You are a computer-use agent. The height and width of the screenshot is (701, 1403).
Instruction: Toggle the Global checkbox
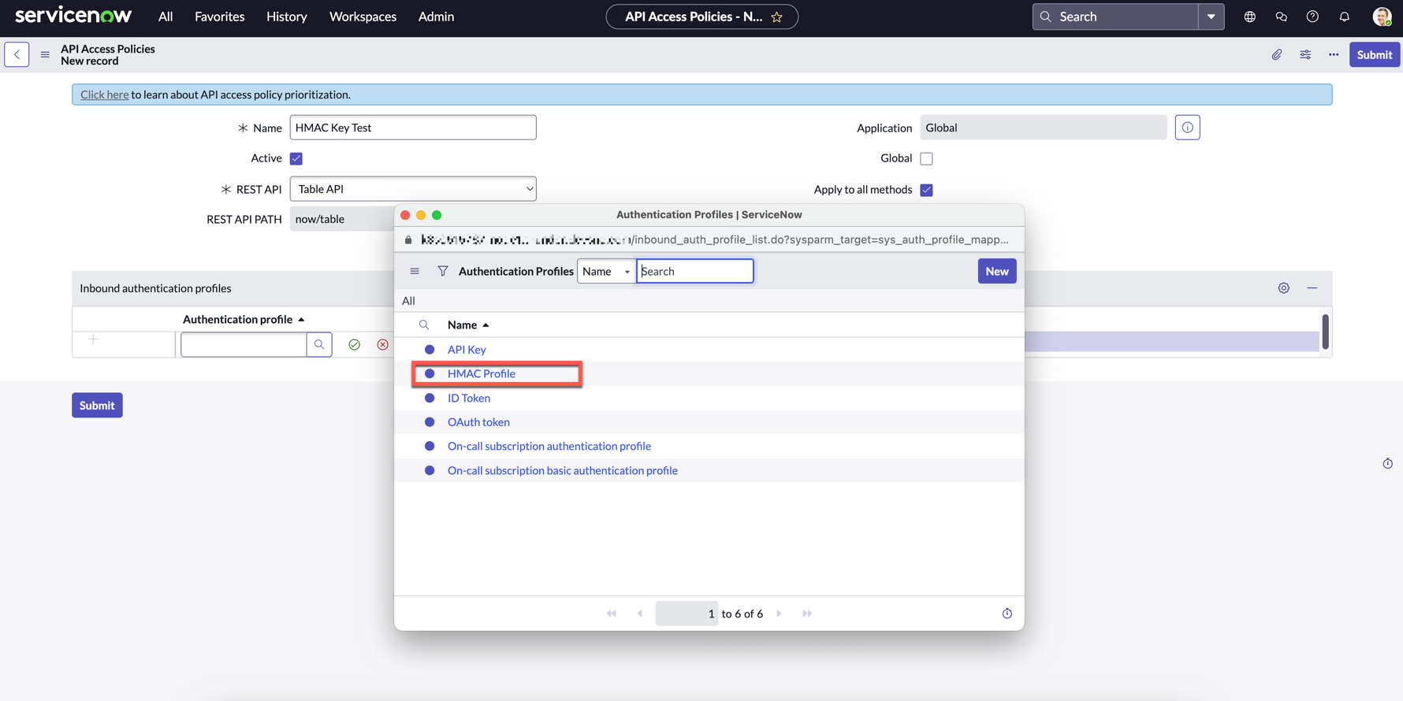click(927, 158)
